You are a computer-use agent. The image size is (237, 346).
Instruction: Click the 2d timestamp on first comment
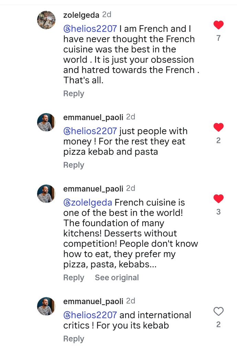pos(107,15)
